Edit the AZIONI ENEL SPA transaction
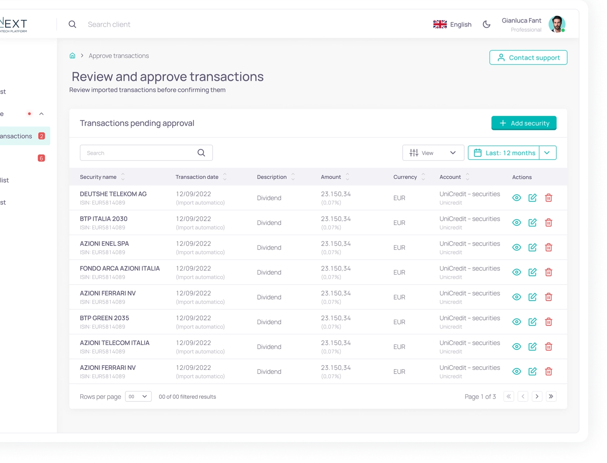607x463 pixels. (x=532, y=247)
